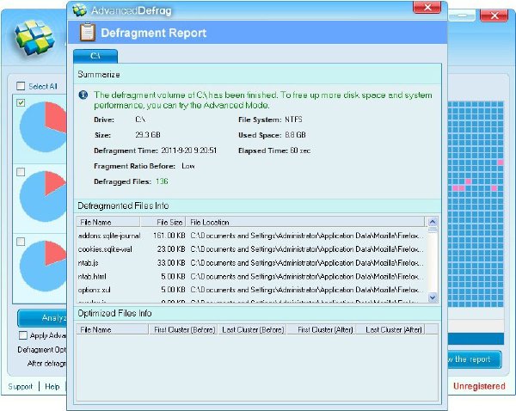Click the 33.00 KB file size cell
This screenshot has height=411, width=516.
tap(171, 262)
